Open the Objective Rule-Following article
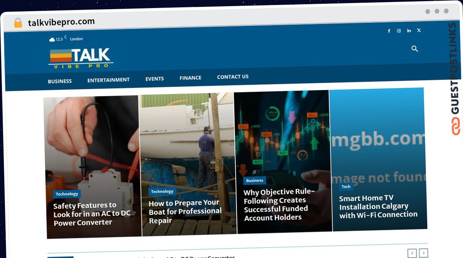 point(279,205)
